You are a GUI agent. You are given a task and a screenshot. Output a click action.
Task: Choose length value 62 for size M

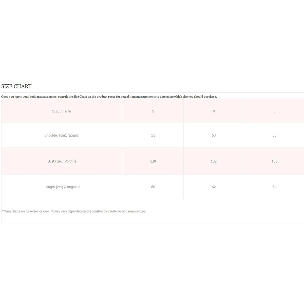[x=214, y=187]
